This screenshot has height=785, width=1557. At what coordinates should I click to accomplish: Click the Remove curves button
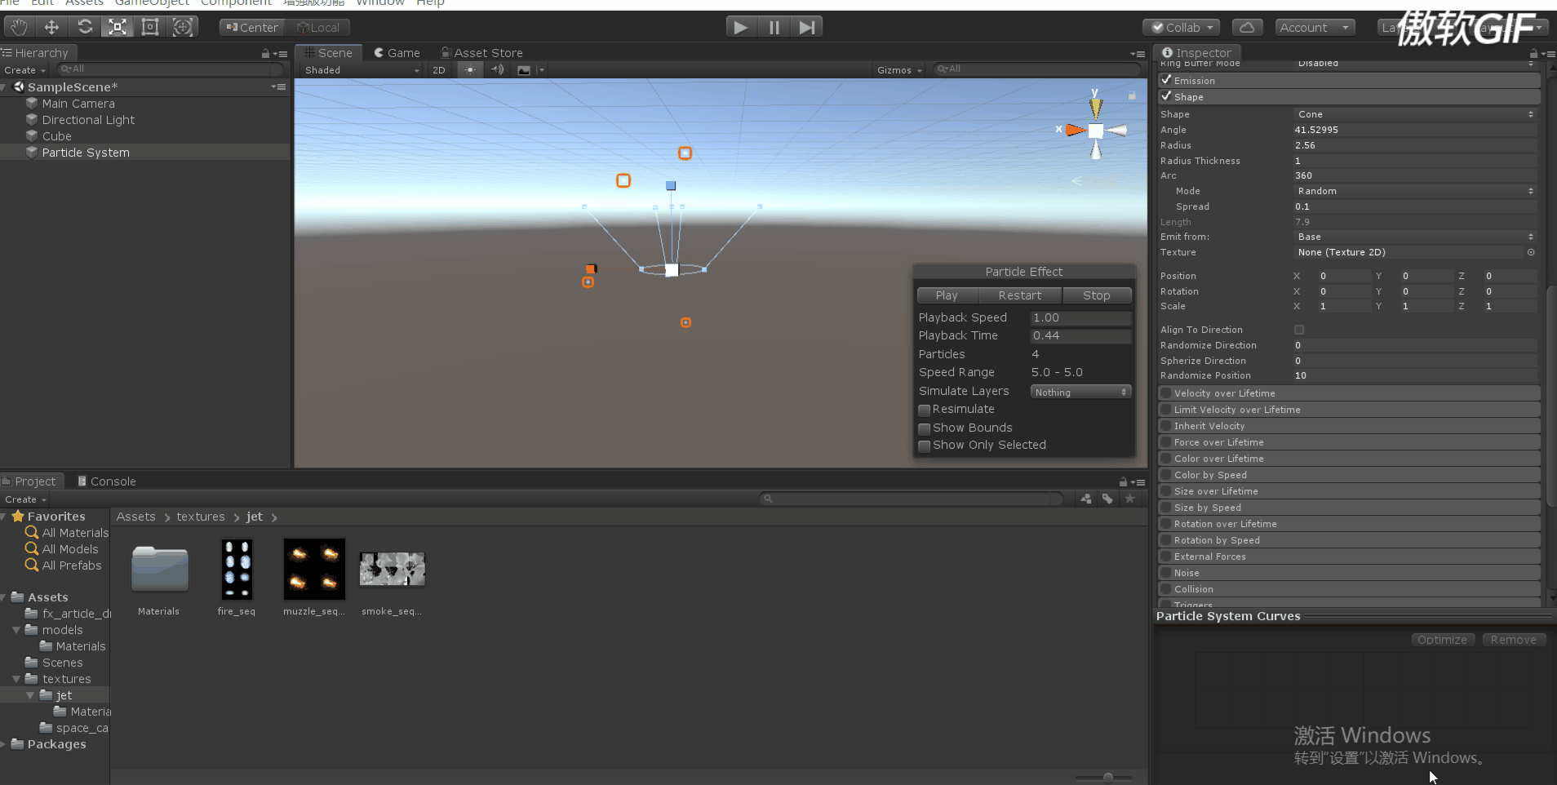pos(1513,640)
